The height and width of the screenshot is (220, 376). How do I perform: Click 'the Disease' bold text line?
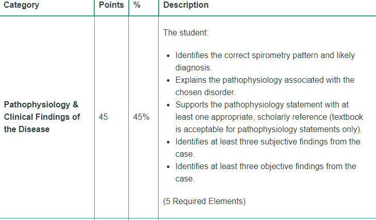click(27, 129)
